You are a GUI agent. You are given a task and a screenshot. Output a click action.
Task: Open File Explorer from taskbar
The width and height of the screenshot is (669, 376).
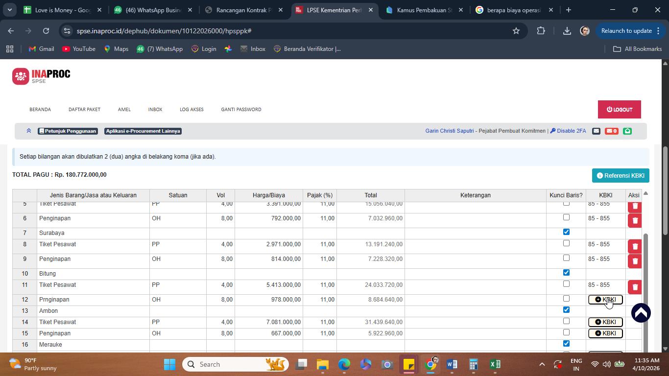[322, 364]
